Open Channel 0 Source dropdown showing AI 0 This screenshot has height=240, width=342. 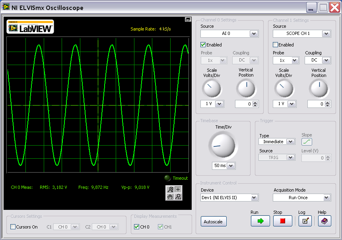coord(229,33)
